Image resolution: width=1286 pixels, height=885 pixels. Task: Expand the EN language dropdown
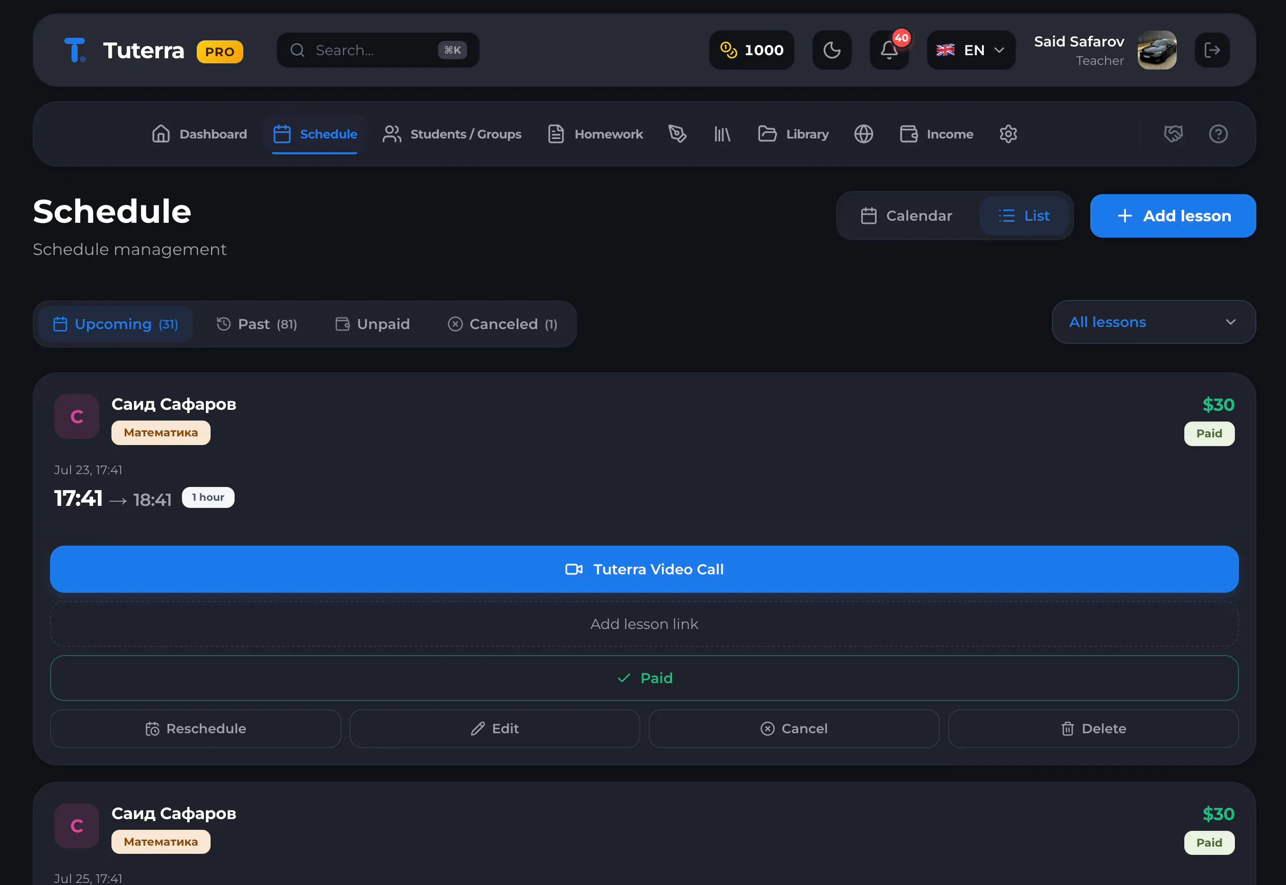971,50
